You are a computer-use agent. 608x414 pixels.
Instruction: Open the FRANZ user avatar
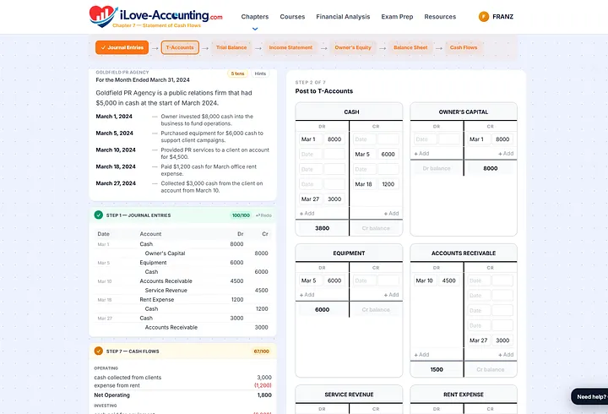pyautogui.click(x=484, y=17)
